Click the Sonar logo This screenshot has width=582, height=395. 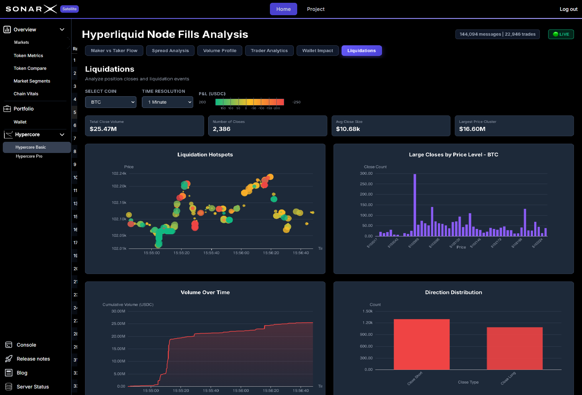pyautogui.click(x=31, y=9)
